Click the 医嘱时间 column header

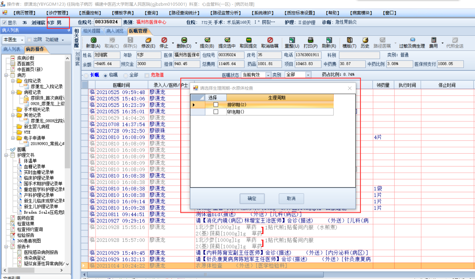(122, 85)
